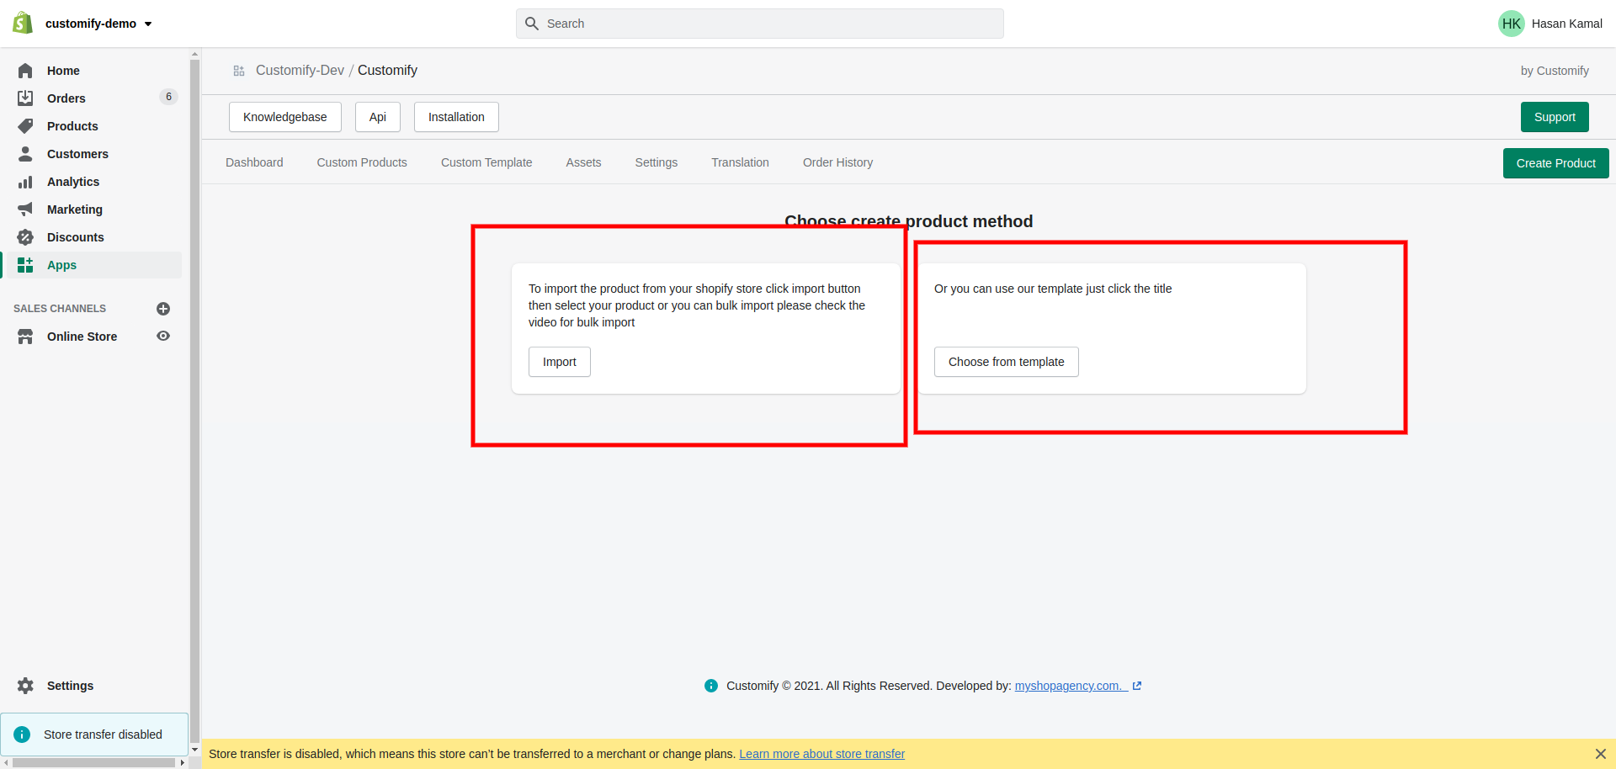Click the Settings gear icon

25,686
